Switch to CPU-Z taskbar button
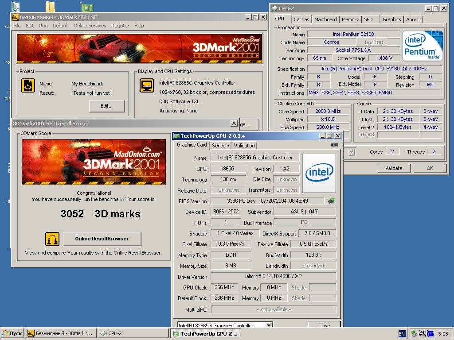This screenshot has height=340, width=454. pyautogui.click(x=133, y=333)
